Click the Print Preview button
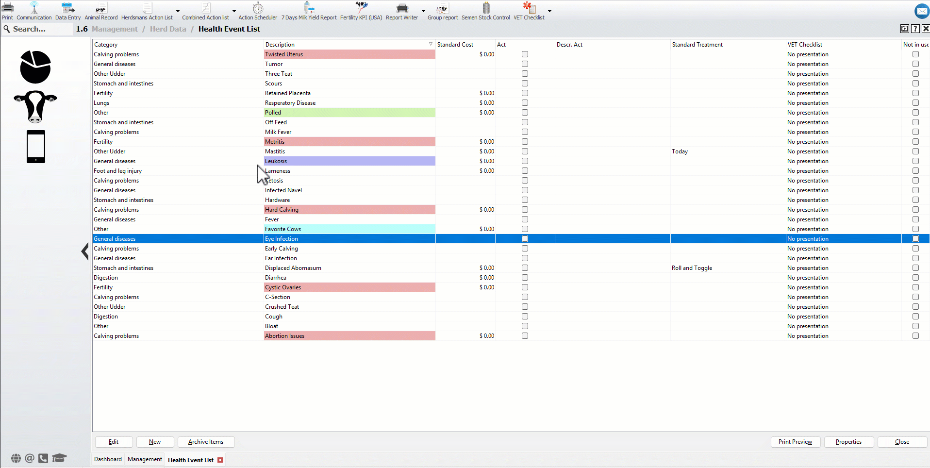The width and height of the screenshot is (930, 468). (x=795, y=442)
